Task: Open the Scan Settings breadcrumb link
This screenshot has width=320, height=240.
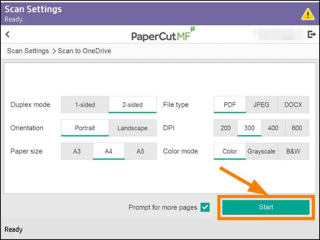Action: tap(27, 51)
